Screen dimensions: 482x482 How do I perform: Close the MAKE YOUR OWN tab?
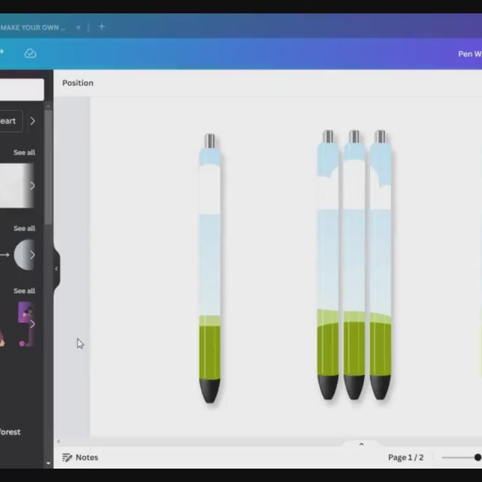point(78,27)
